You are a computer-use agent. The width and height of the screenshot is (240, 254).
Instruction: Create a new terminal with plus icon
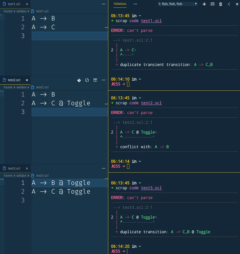point(204,4)
